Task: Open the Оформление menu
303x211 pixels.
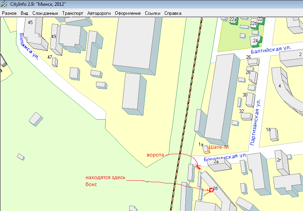Action: click(128, 13)
